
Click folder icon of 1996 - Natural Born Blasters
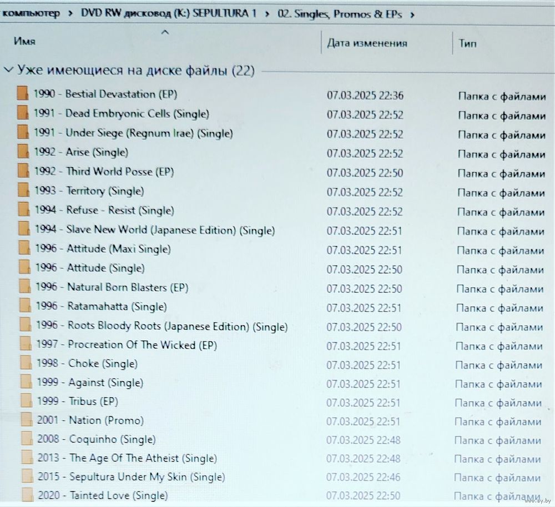coord(25,287)
